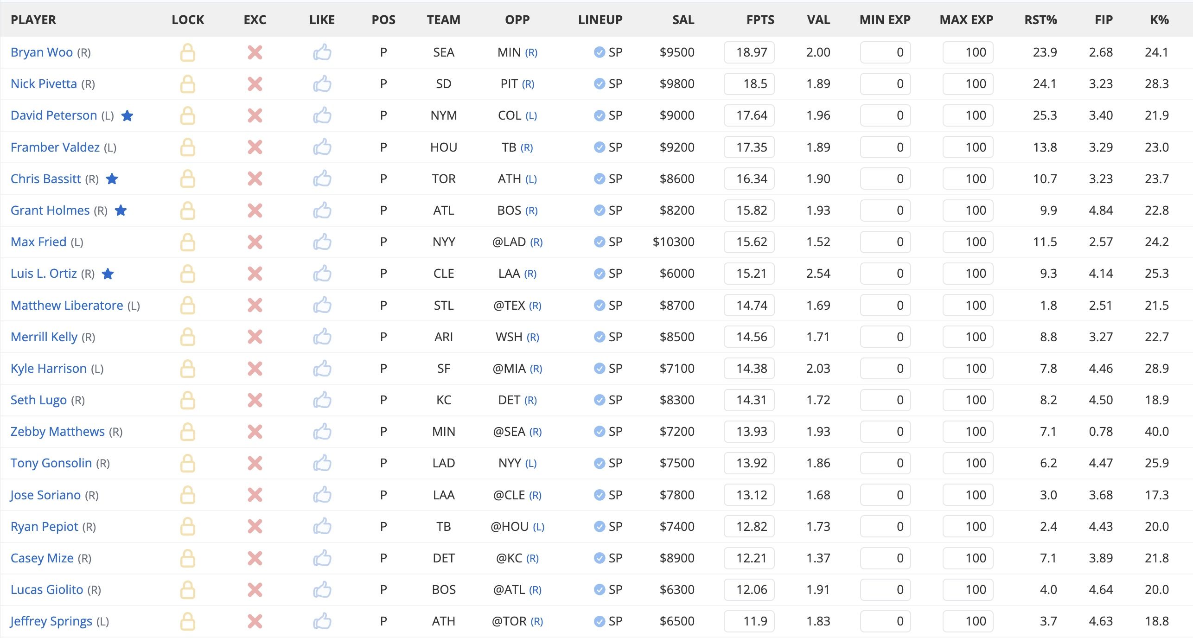Lock Casey Mize padlock icon
Viewport: 1193px width, 638px height.
tap(188, 558)
